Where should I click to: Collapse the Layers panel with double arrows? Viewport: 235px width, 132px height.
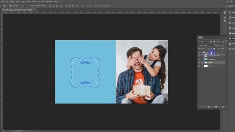coord(223,37)
